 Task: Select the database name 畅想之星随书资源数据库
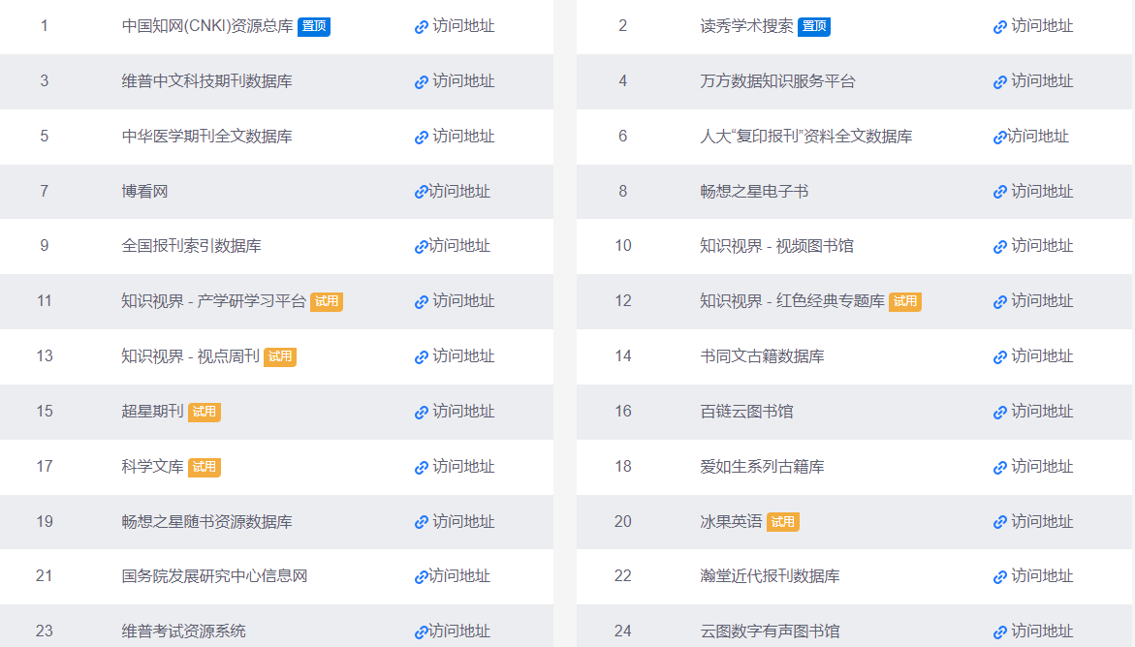click(x=207, y=521)
